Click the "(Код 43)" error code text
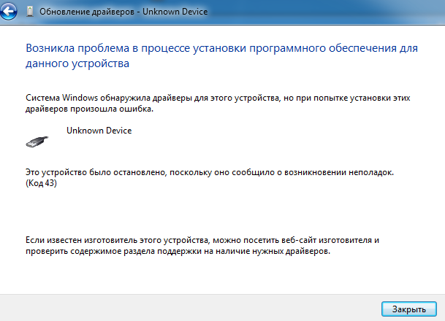The width and height of the screenshot is (445, 321). coord(42,183)
